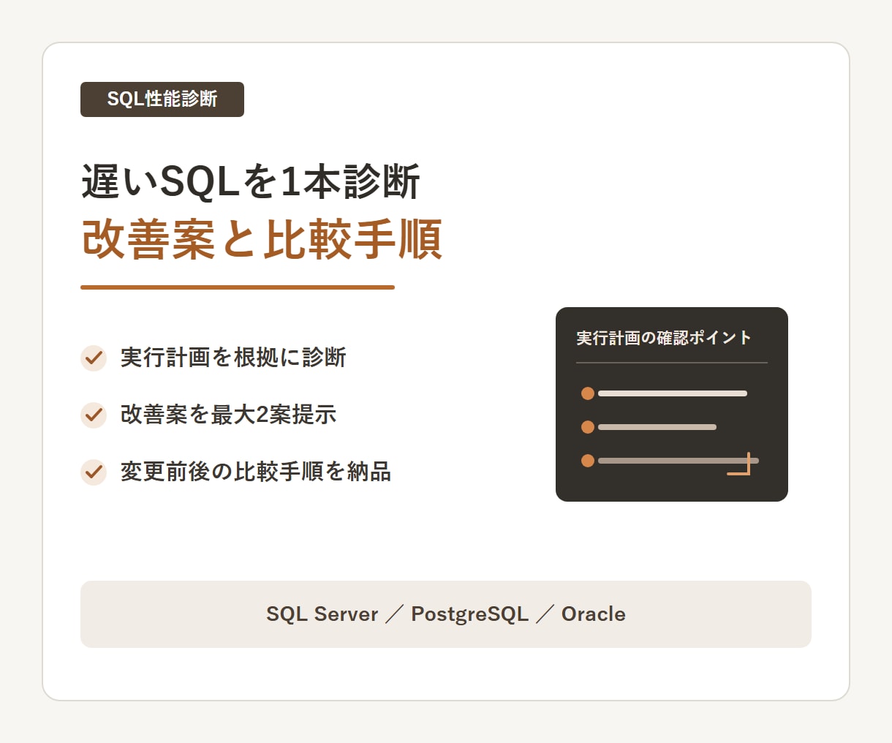This screenshot has width=892, height=743.
Task: Select the text 変更前後の比較手順を納品
Action: pyautogui.click(x=256, y=472)
